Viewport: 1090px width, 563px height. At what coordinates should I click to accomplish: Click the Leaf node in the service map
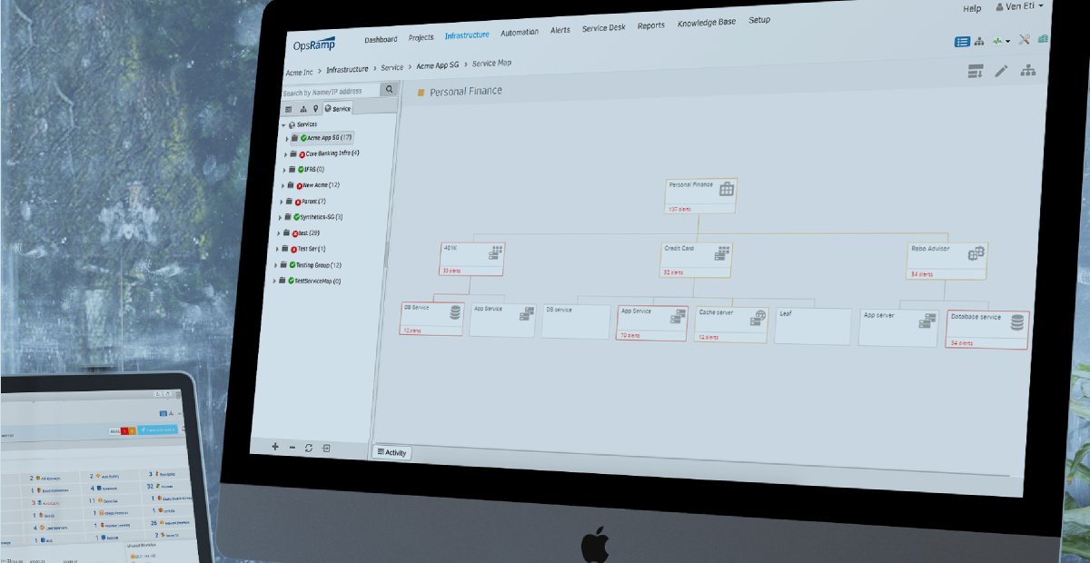pyautogui.click(x=812, y=326)
